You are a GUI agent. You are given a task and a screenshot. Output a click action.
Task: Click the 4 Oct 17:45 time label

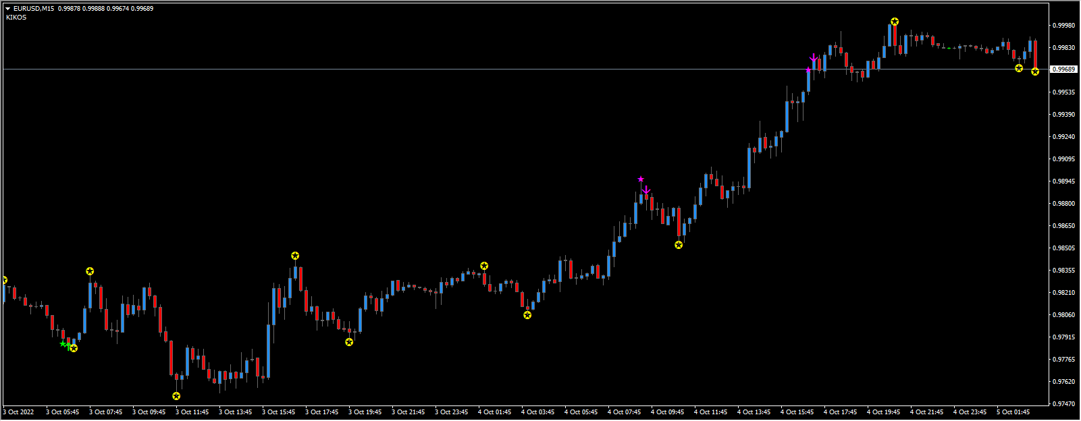coord(840,412)
